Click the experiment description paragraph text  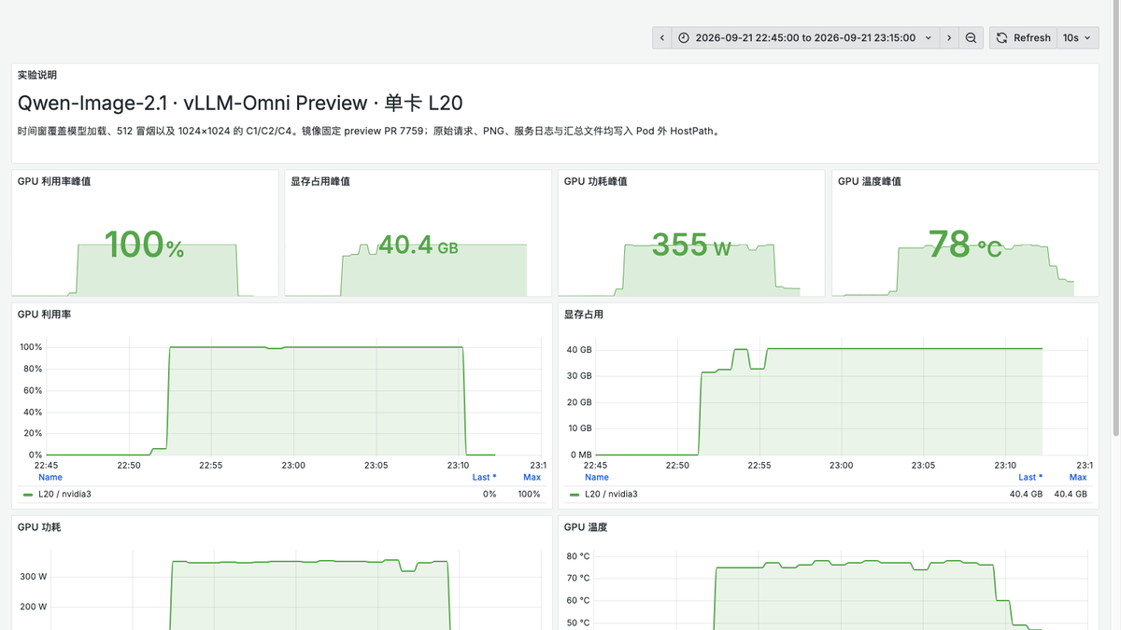[x=369, y=132]
